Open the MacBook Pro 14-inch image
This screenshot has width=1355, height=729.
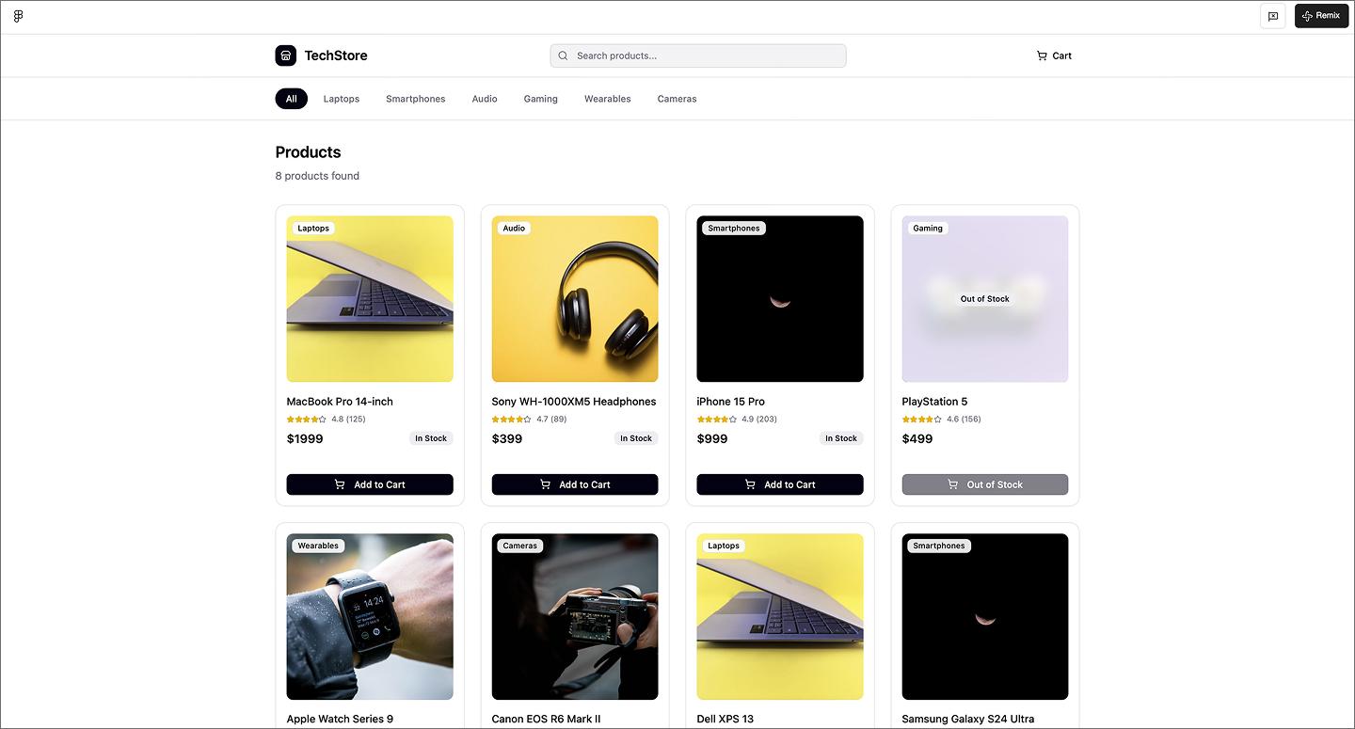370,299
